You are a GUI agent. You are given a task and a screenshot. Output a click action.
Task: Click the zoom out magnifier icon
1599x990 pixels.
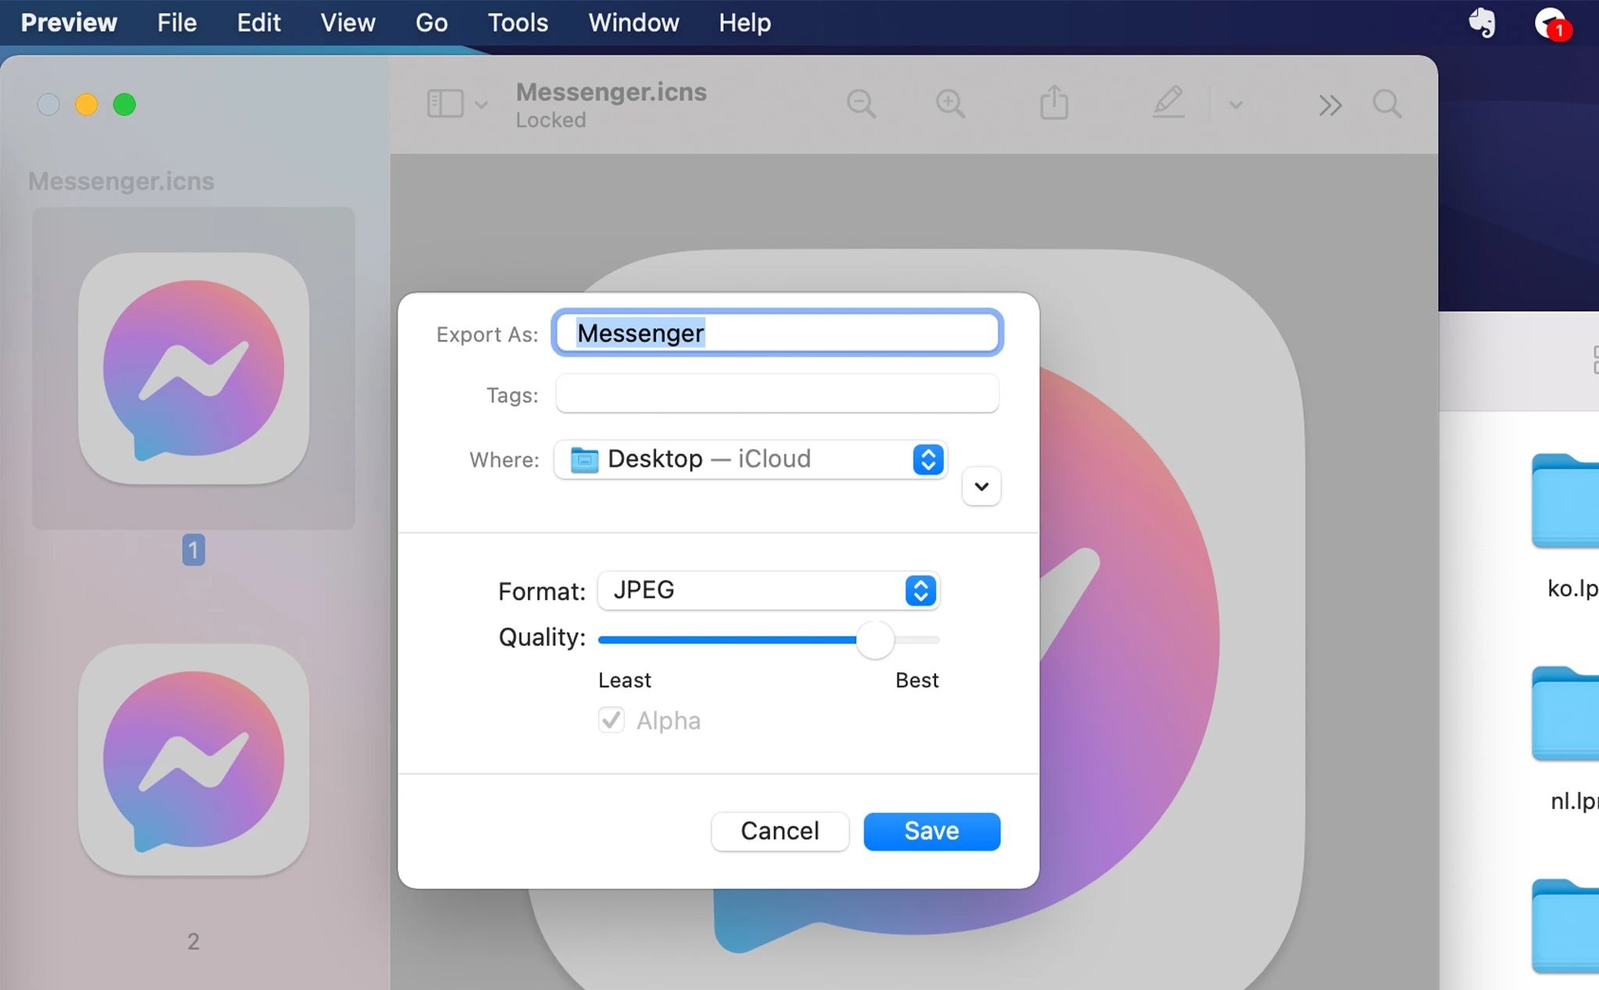(861, 104)
